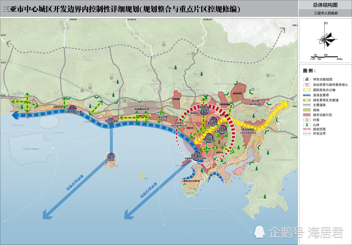Click the 凤凰国际机场 map label
This screenshot has width=352, height=245.
142,109
